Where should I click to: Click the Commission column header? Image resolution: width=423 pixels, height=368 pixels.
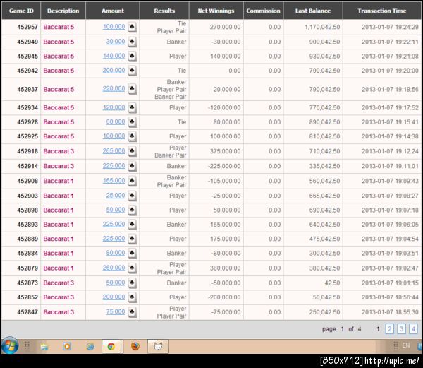point(263,11)
